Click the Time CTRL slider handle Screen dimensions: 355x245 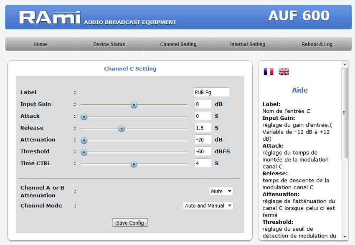click(x=134, y=164)
